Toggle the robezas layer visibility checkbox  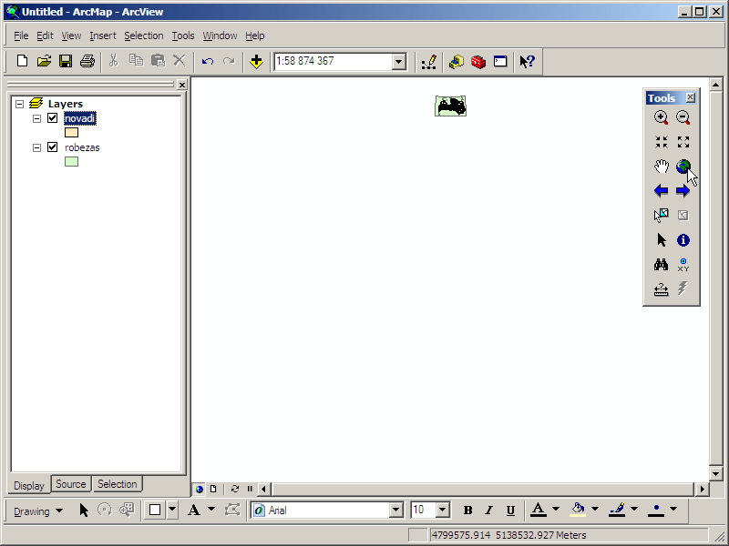[x=53, y=147]
